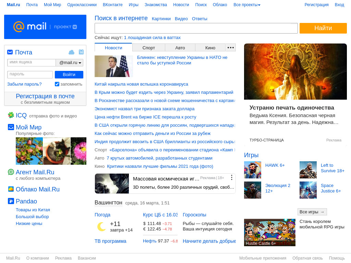The height and width of the screenshot is (263, 351).
Task: Open the Курс ЦБ rates link
Action: tap(160, 215)
